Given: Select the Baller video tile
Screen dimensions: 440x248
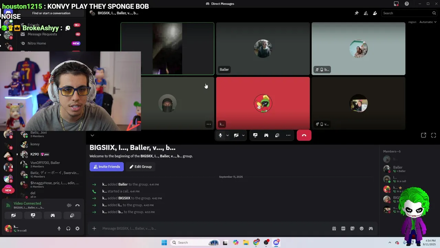Looking at the screenshot, I should tap(263, 49).
